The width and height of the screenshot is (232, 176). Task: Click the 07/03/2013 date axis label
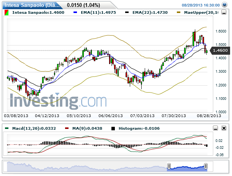[x=142, y=116]
